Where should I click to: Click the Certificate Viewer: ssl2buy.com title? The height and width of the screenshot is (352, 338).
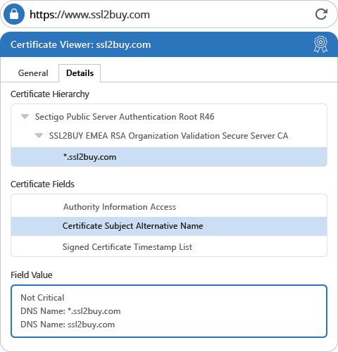[x=81, y=44]
